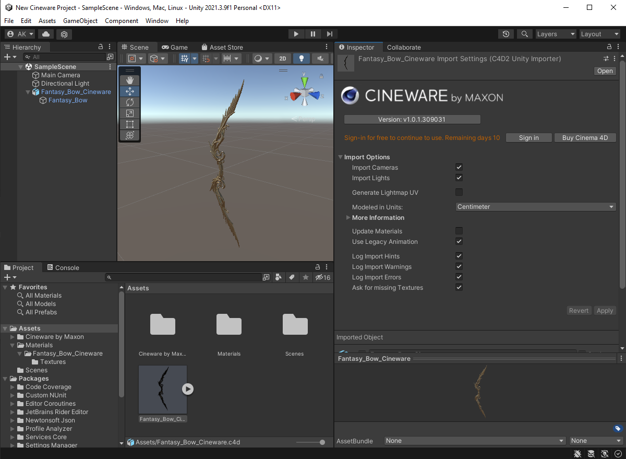Enable the Update Materials checkbox
626x459 pixels.
pyautogui.click(x=459, y=231)
